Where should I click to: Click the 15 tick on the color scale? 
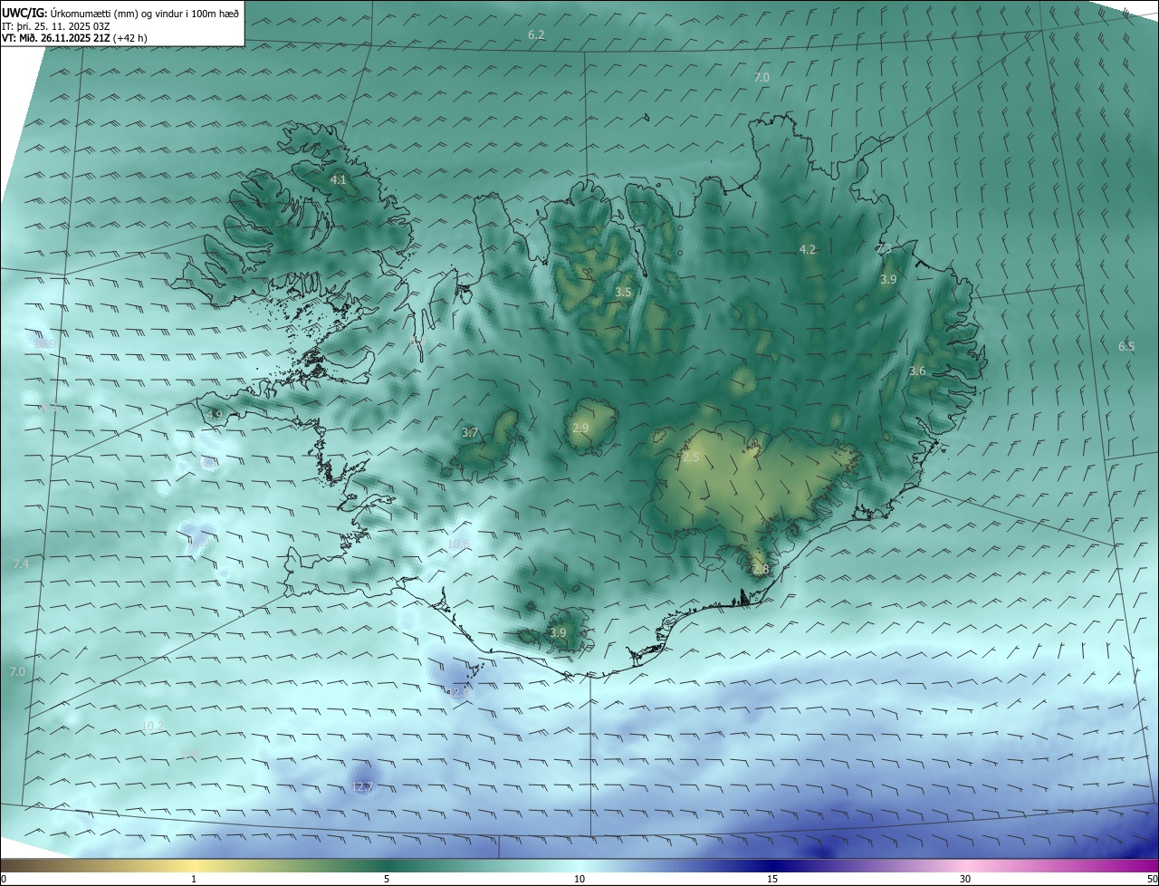pyautogui.click(x=772, y=879)
